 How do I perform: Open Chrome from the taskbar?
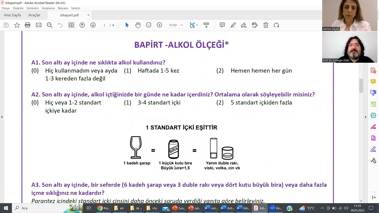104,208
